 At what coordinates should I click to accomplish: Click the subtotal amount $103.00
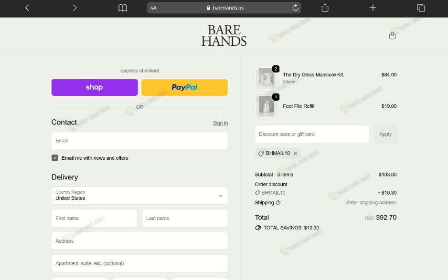click(387, 175)
